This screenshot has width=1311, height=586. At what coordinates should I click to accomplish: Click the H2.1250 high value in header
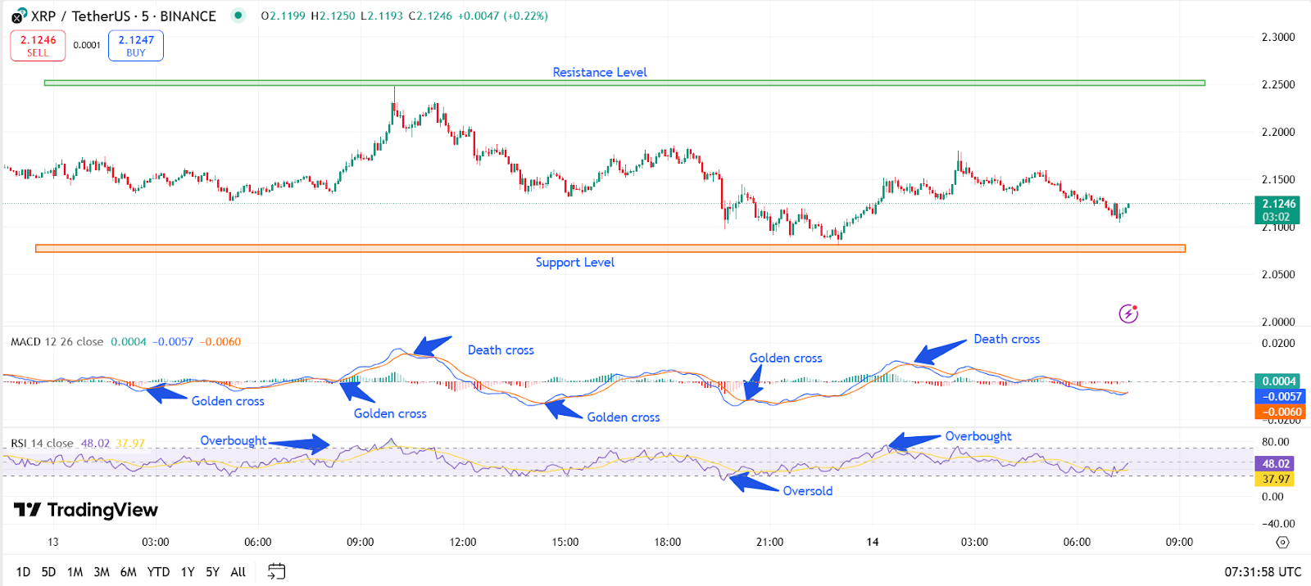pos(333,16)
